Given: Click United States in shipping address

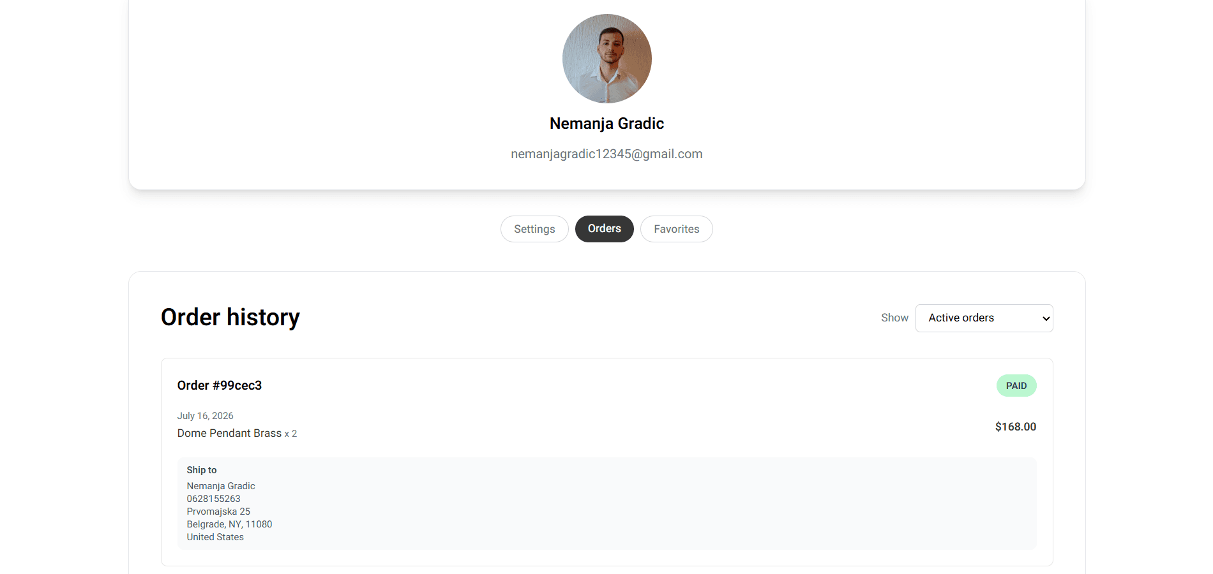Looking at the screenshot, I should (x=215, y=537).
